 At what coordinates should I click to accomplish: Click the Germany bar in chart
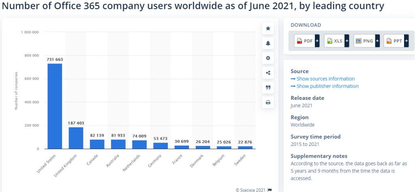click(160, 146)
